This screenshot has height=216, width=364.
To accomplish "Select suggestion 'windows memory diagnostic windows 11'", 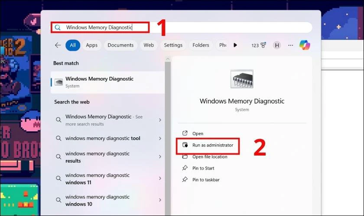I will [108, 178].
